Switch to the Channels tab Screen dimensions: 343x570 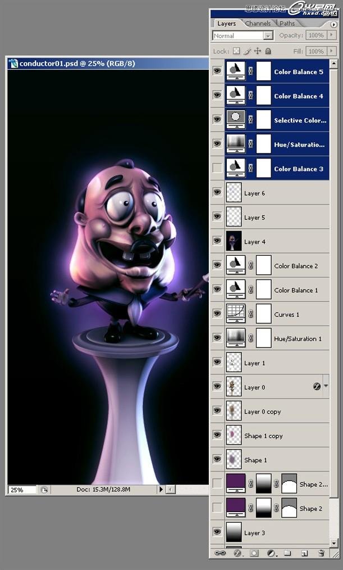[258, 24]
